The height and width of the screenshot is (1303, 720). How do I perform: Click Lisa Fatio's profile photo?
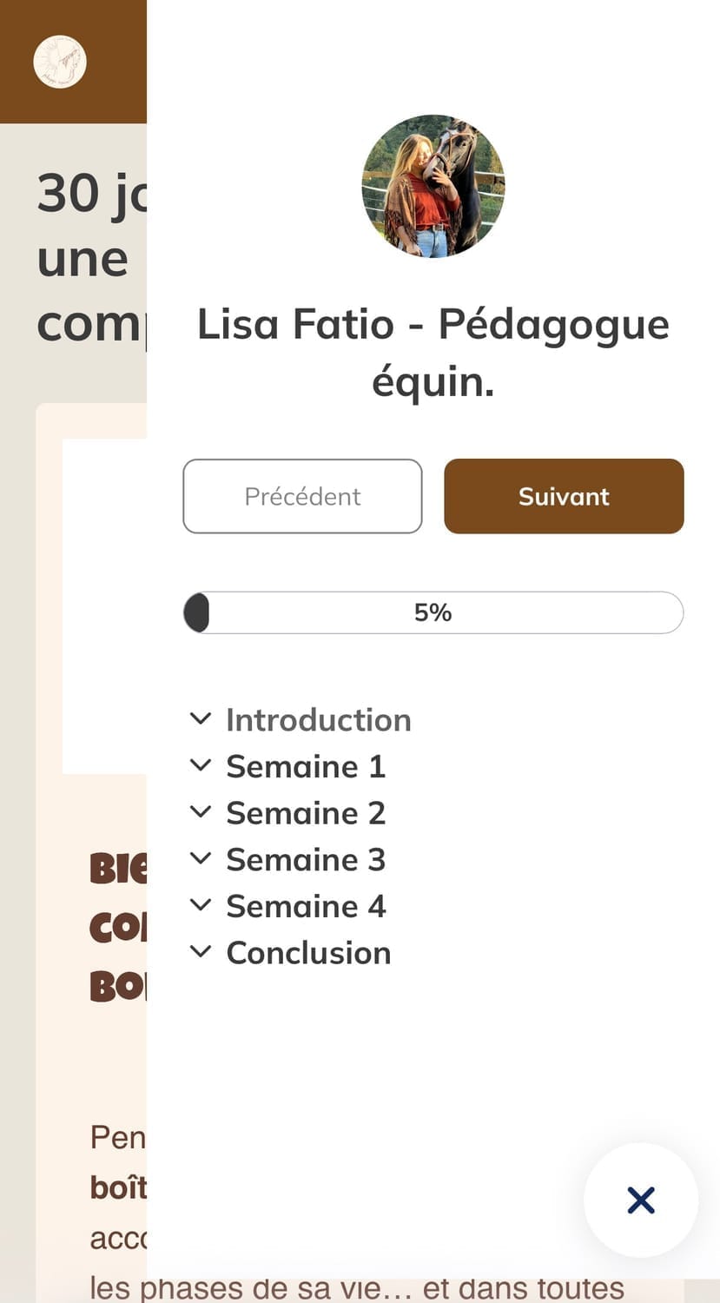[x=433, y=186]
